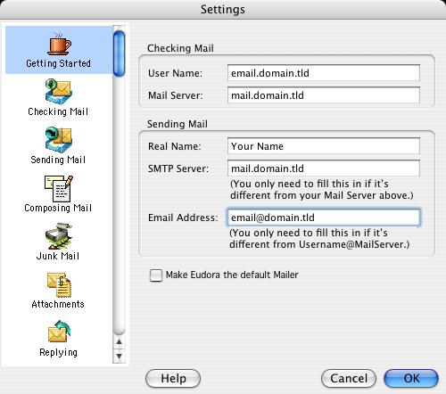The height and width of the screenshot is (394, 446).
Task: Focus the Mail Server input field
Action: coord(324,95)
